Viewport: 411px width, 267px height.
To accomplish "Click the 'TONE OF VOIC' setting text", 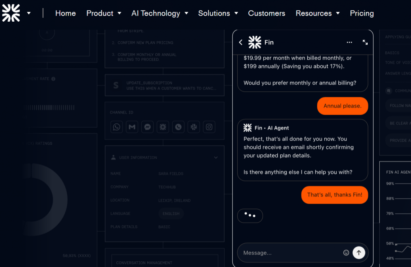I will point(398,62).
